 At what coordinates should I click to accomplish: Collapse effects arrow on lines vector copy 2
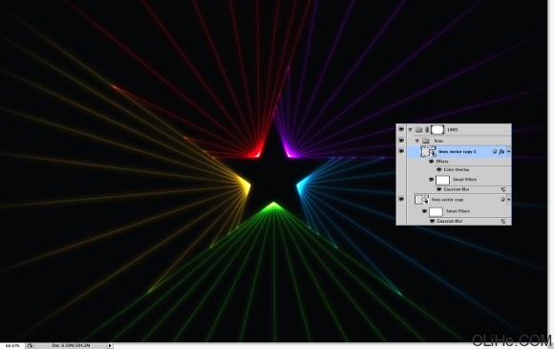point(509,151)
